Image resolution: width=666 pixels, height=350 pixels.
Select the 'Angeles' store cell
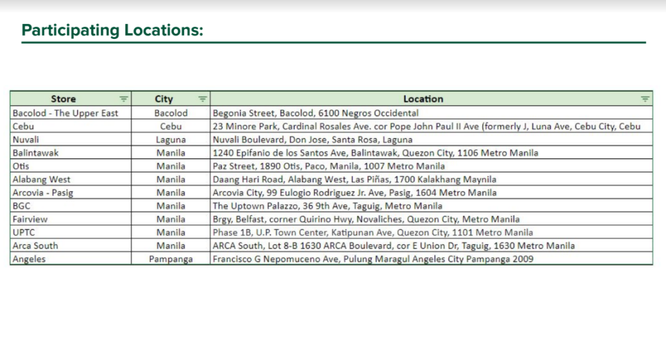point(71,258)
